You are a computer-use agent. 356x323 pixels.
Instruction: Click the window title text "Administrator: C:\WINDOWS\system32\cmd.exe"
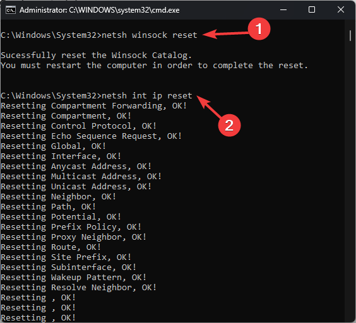coord(100,10)
